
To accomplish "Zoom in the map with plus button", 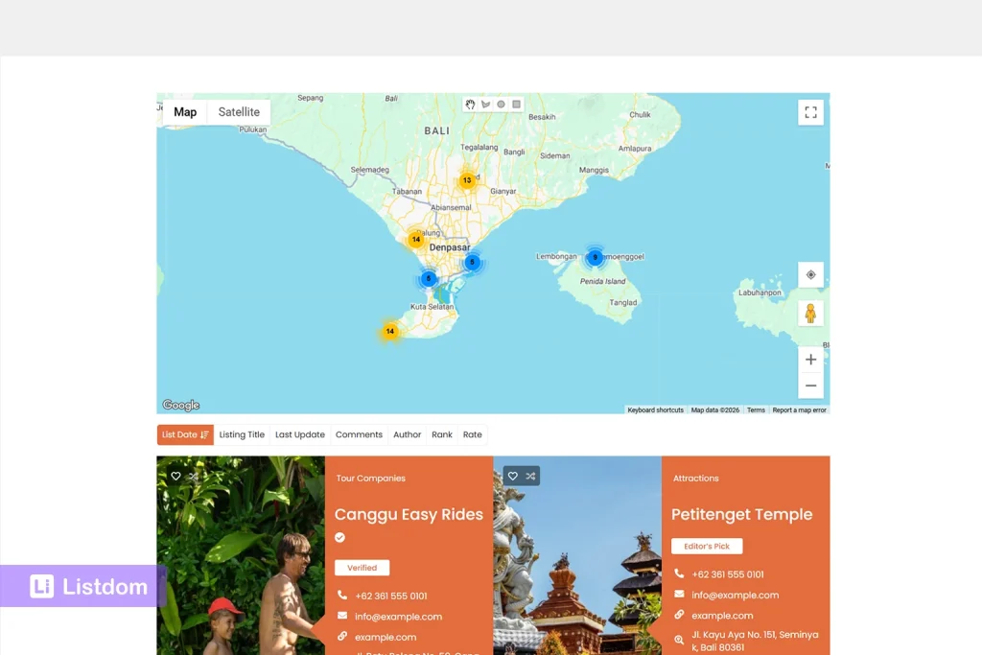I will pyautogui.click(x=810, y=360).
